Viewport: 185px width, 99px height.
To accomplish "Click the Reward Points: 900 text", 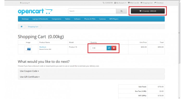I will pos(45,49).
